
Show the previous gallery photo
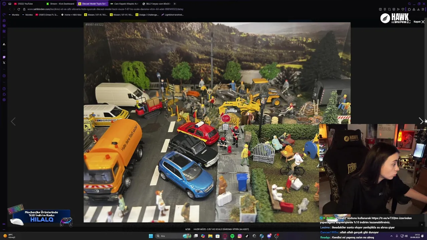click(x=13, y=122)
